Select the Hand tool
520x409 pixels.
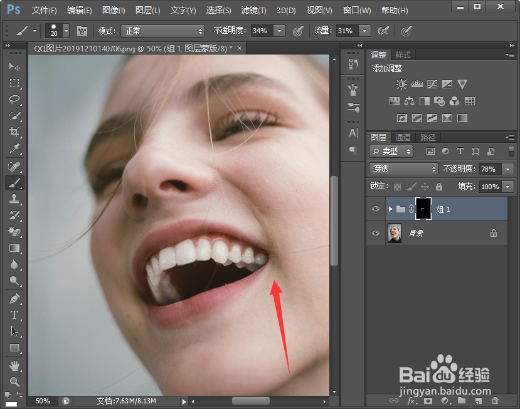coord(14,365)
